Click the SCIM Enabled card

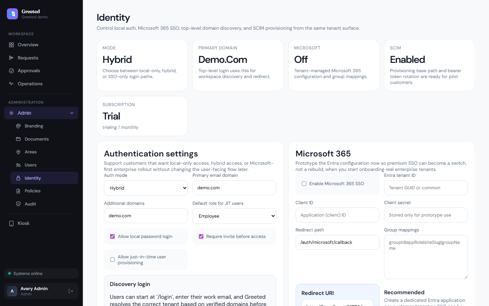(x=430, y=65)
